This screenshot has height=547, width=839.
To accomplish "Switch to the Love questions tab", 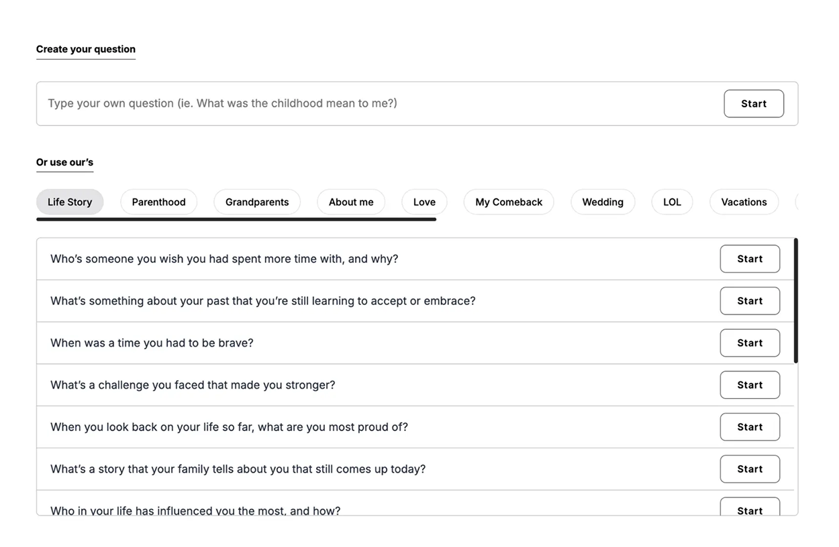I will tap(424, 202).
